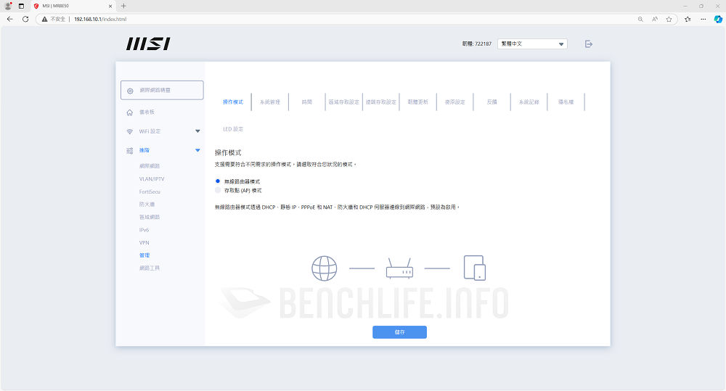Open the VLAN/IPTV sidebar link
The height and width of the screenshot is (391, 726).
(152, 179)
